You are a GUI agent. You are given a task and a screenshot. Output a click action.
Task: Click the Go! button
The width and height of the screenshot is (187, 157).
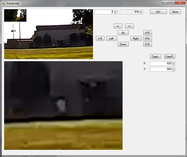(158, 12)
